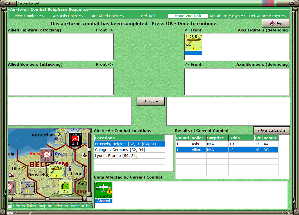Click the Allied Fighters (attacking) empty box

coord(61,47)
